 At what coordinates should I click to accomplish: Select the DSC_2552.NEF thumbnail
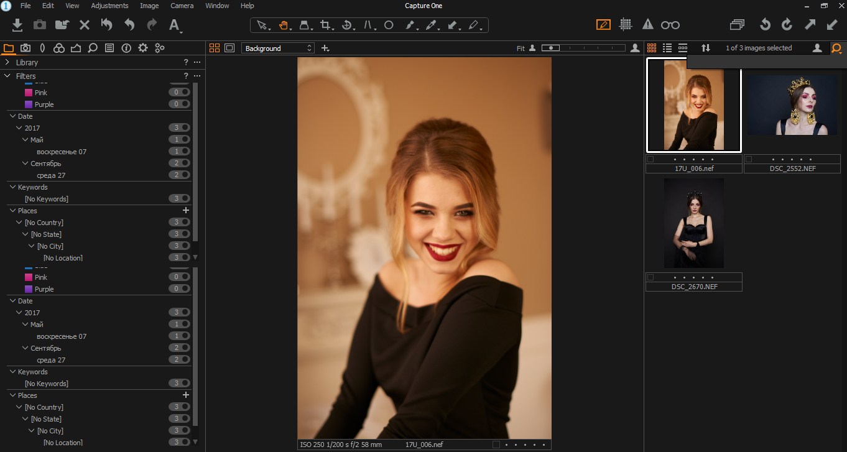point(792,105)
